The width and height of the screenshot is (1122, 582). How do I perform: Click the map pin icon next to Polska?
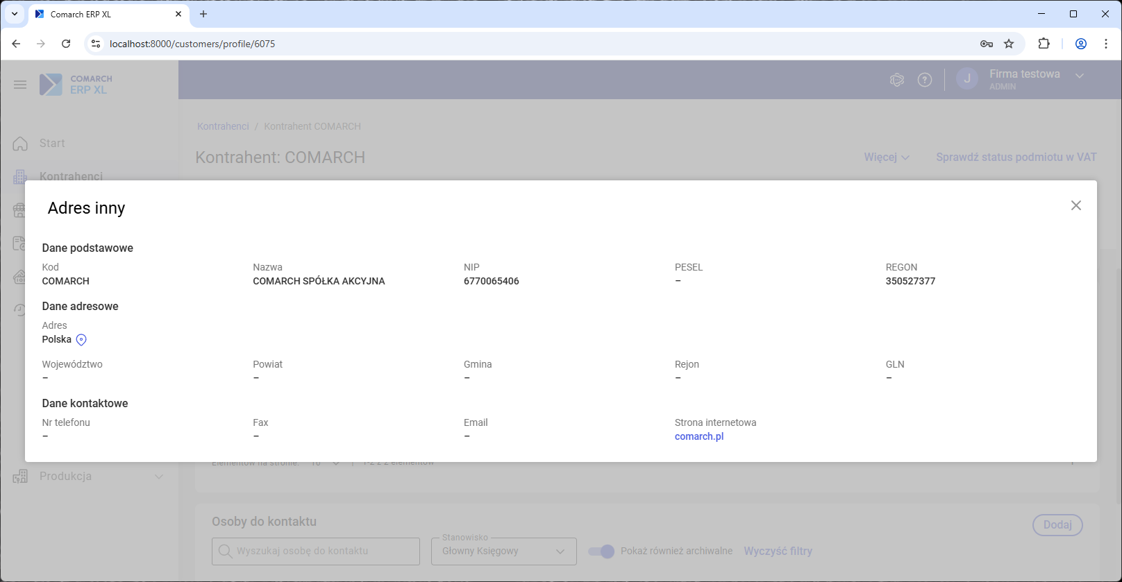pos(81,340)
